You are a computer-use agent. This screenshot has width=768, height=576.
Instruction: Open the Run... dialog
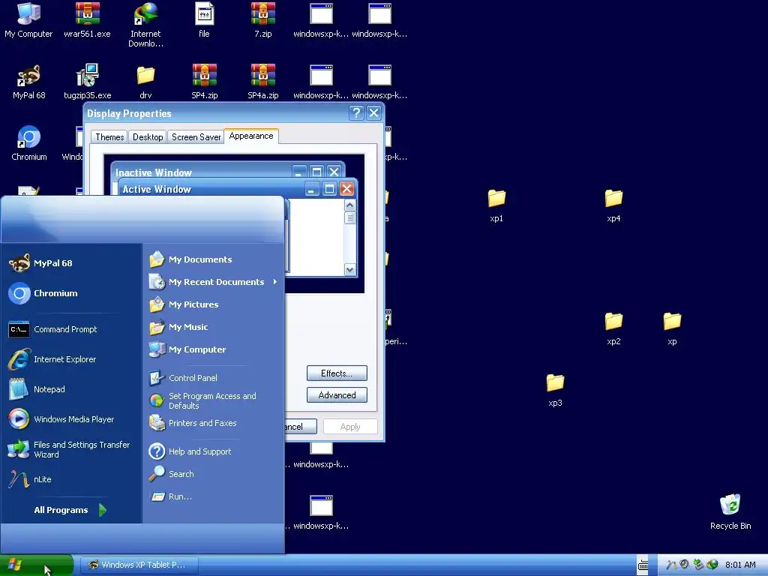tap(214, 496)
